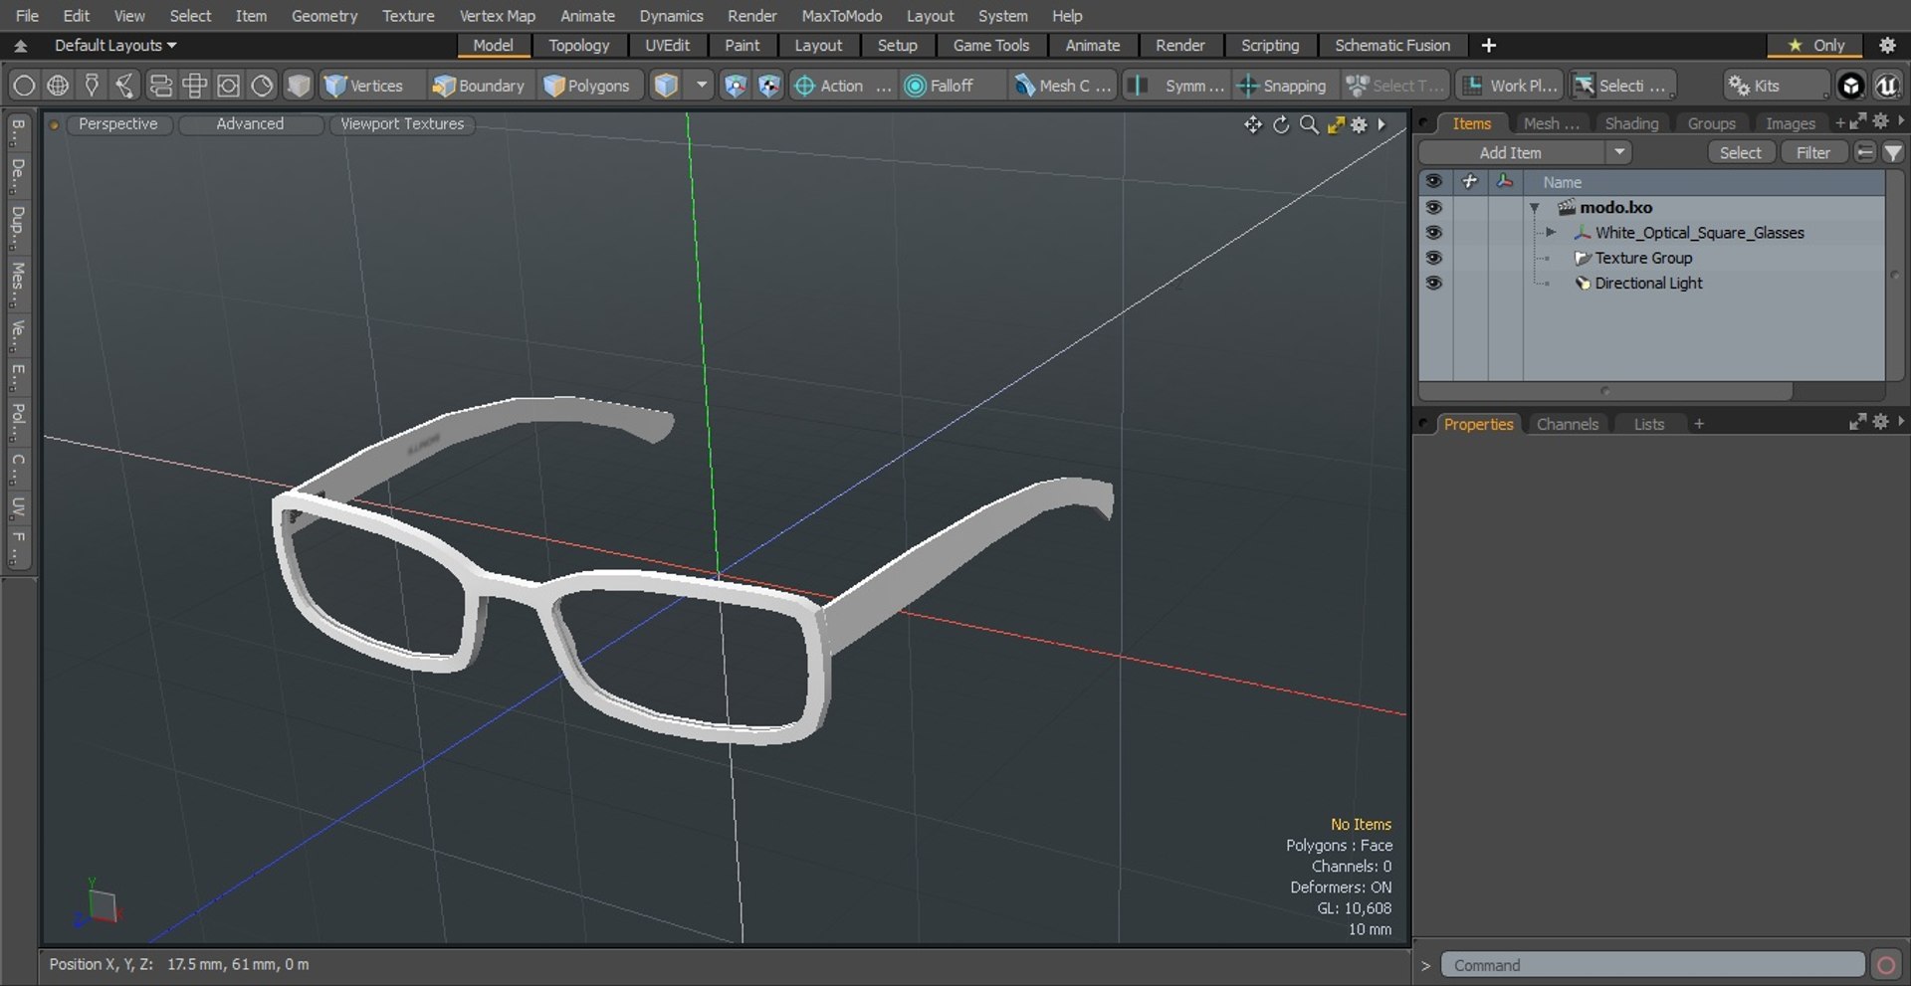This screenshot has height=986, width=1911.
Task: Toggle visibility of modo.lxo scene
Action: tap(1433, 207)
